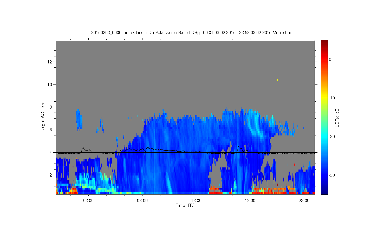
Task: Click the 23:00 time tick label
Action: point(304,201)
